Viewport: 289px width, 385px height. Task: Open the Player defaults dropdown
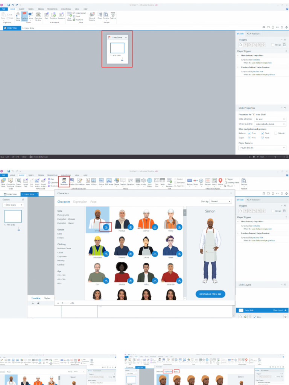262,148
